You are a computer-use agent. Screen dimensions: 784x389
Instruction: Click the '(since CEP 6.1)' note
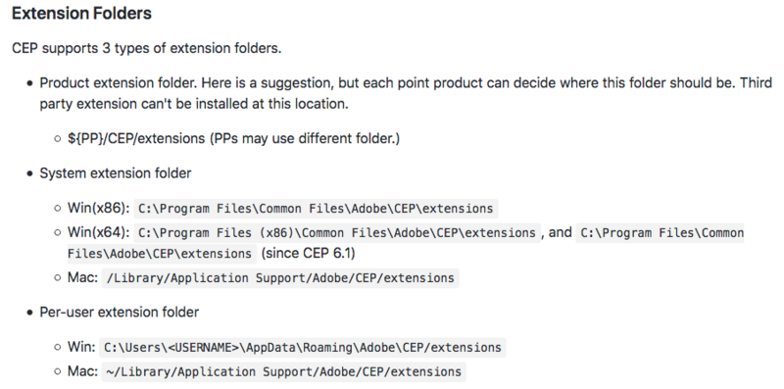[308, 253]
